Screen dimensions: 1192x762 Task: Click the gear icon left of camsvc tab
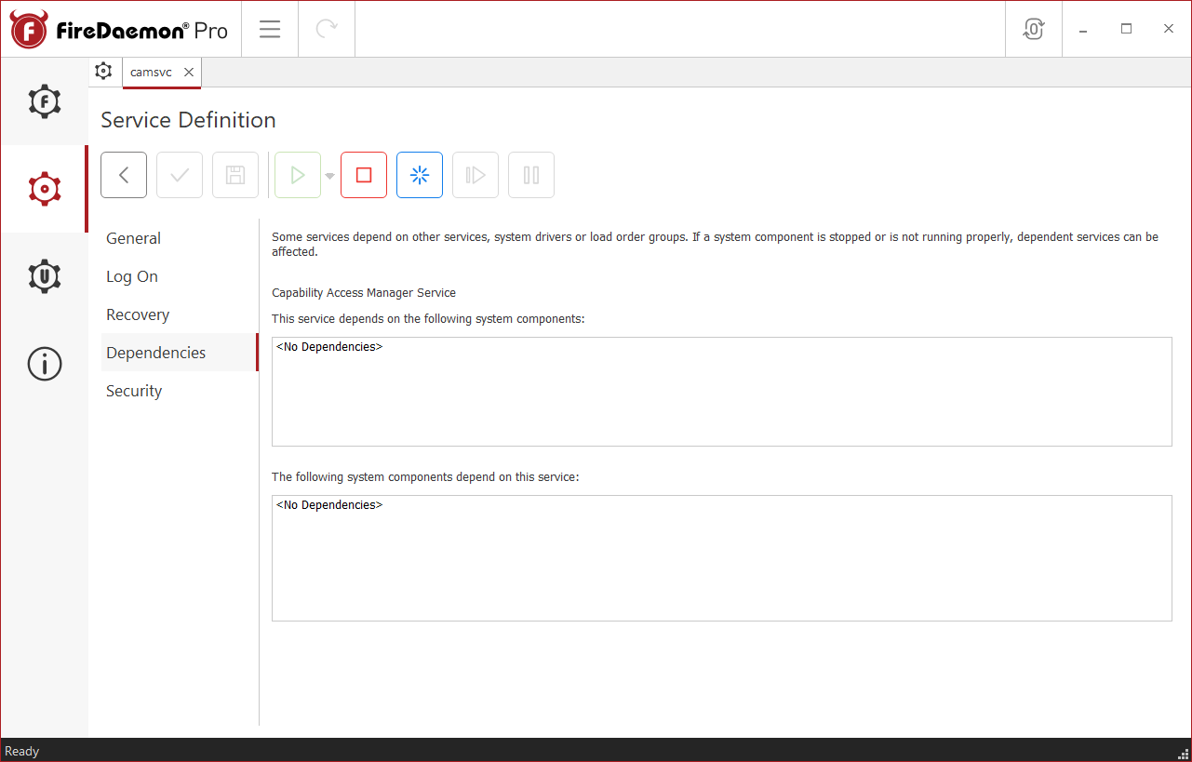[x=103, y=72]
